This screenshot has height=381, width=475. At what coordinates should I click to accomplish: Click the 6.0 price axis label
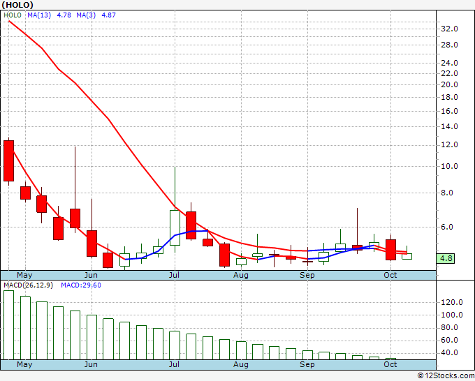[x=447, y=227]
